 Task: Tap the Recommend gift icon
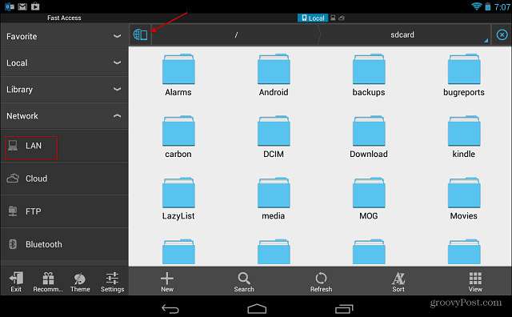click(48, 282)
